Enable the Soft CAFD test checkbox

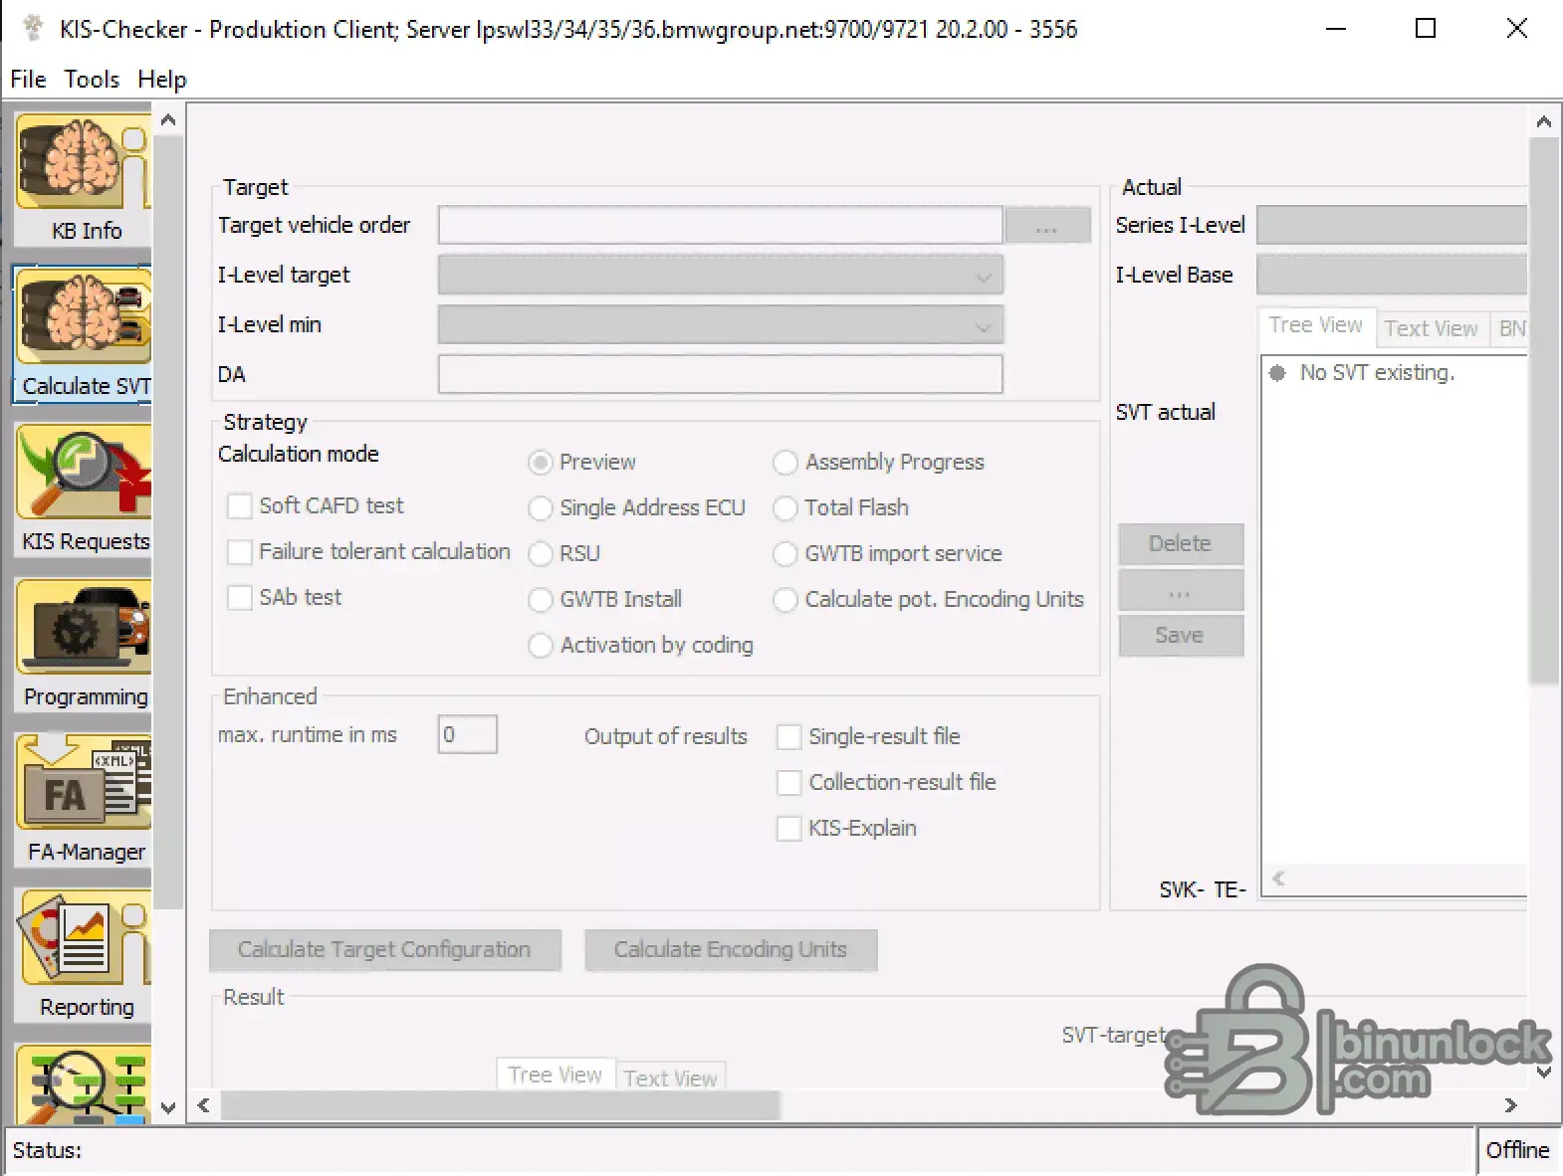(x=239, y=506)
